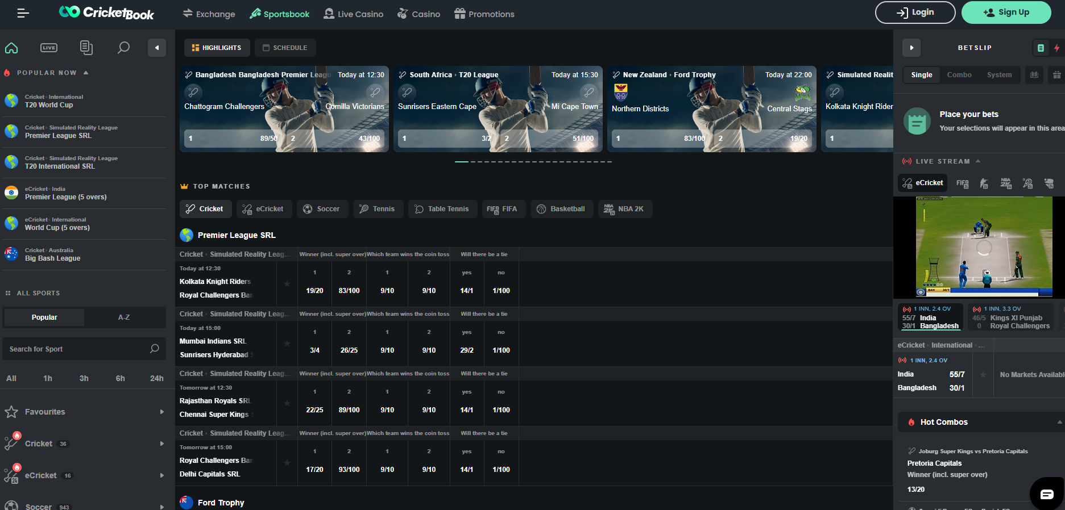The image size is (1065, 510).
Task: Open the Promotions page
Action: pos(484,14)
